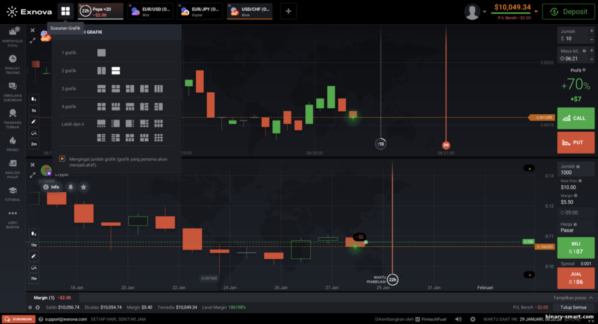Screen dimensions: 598x324
Task: Change the 2m time range, upper chart
Action: pyautogui.click(x=34, y=144)
